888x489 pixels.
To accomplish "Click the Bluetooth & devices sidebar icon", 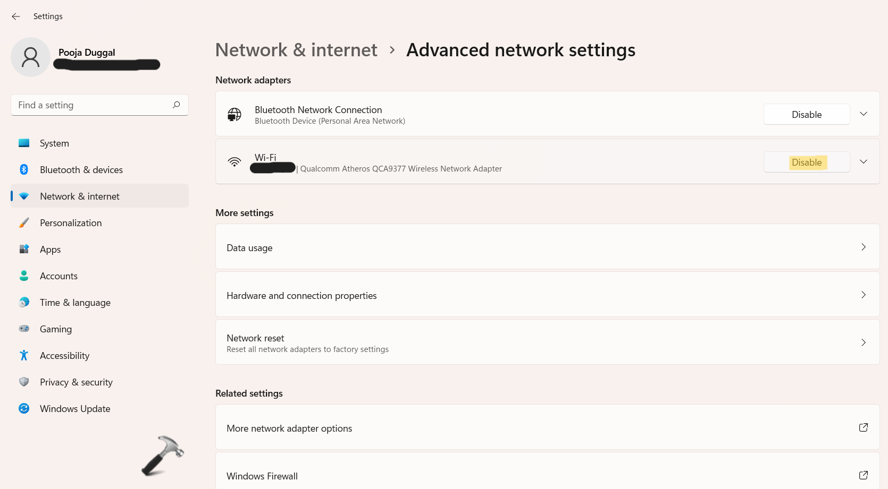I will point(24,169).
